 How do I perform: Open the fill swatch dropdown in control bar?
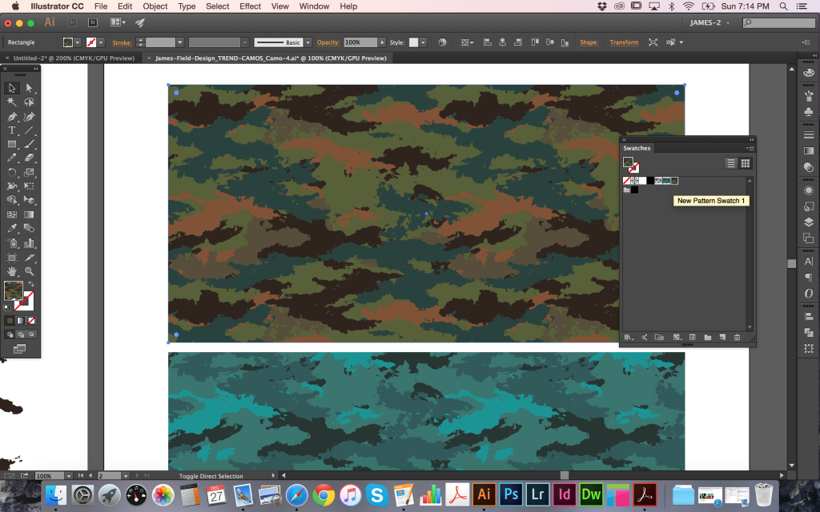tap(78, 42)
